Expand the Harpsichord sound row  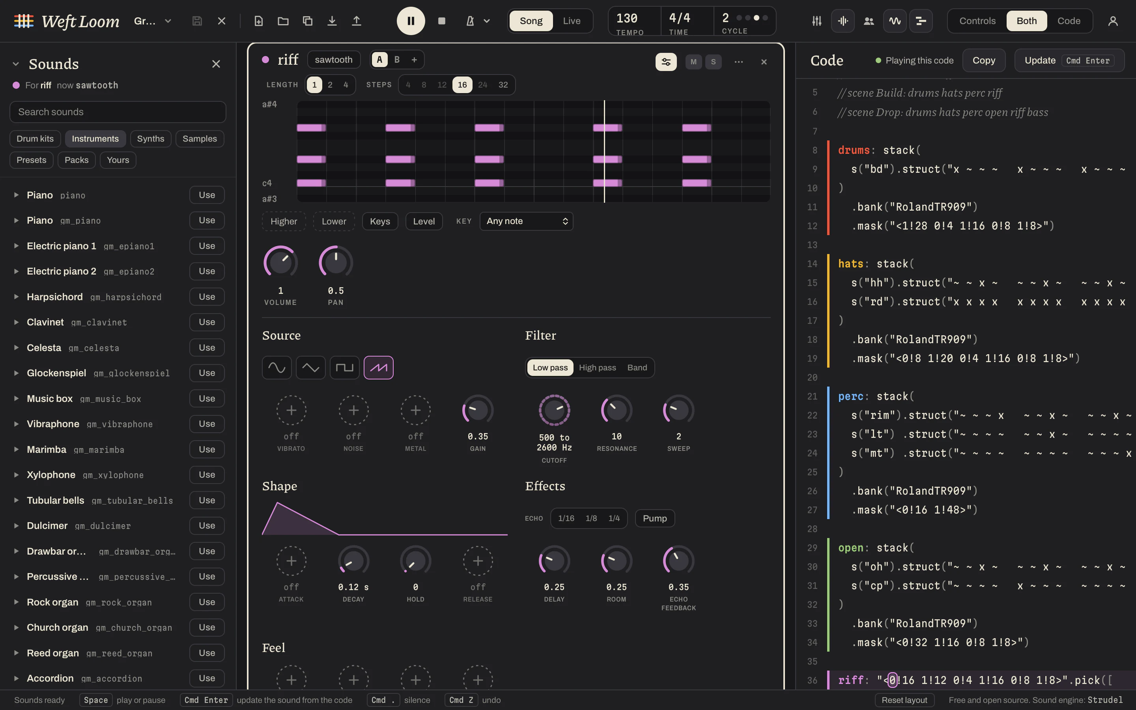[17, 297]
